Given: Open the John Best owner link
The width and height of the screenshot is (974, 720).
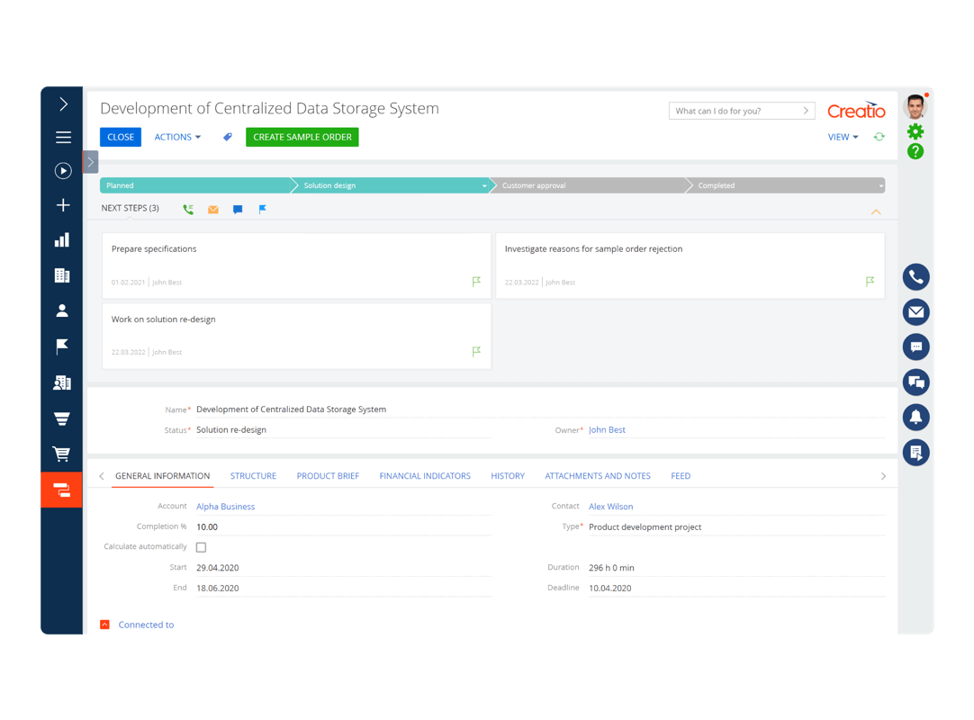Looking at the screenshot, I should click(x=607, y=430).
